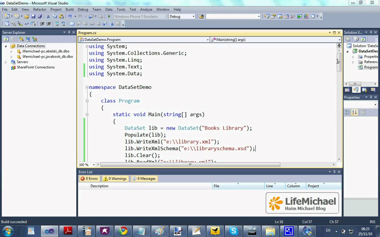The image size is (380, 237).
Task: Open the Build menu
Action: pyautogui.click(x=70, y=10)
